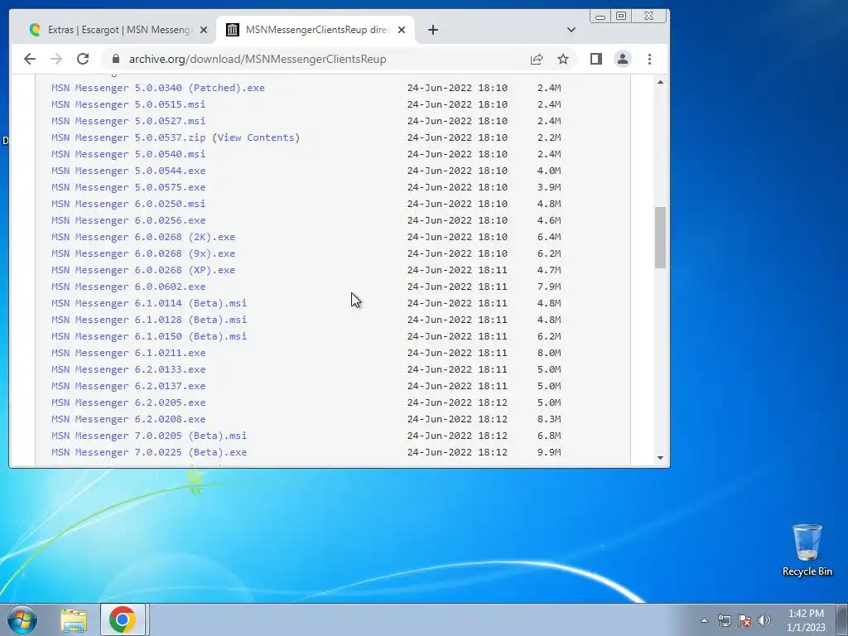Download MSN Messenger 6.0.0250.msi
Image resolution: width=848 pixels, height=636 pixels.
tap(128, 204)
